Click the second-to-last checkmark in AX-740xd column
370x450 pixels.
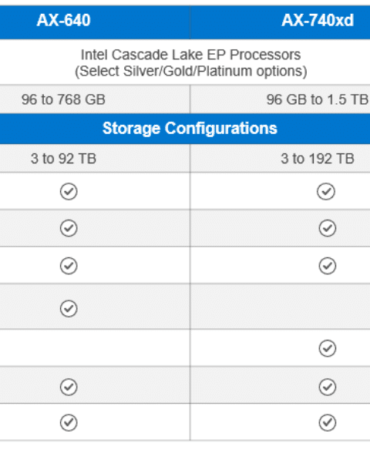tap(328, 387)
